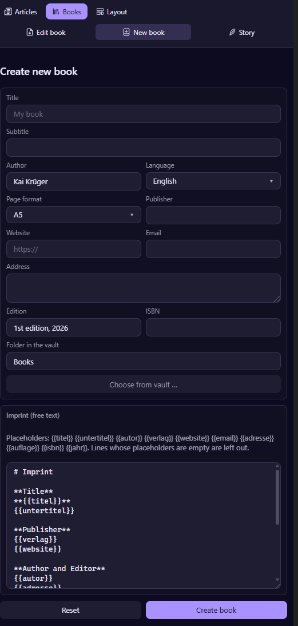298x626 pixels.
Task: Click the Website https:// field
Action: click(x=74, y=249)
